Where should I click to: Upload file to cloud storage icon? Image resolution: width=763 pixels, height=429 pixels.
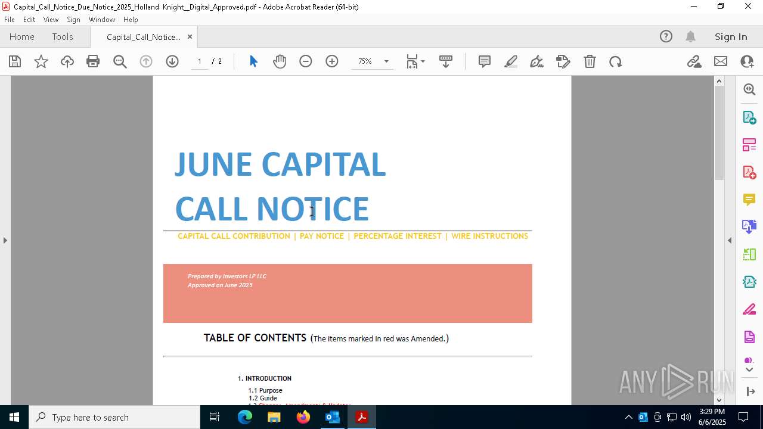(67, 61)
